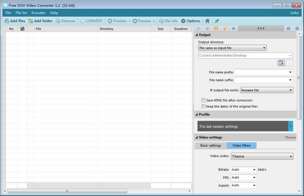304x196 pixels.
Task: Open the Encoder menu
Action: click(39, 13)
